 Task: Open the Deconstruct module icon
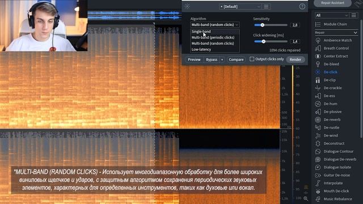[x=318, y=143]
